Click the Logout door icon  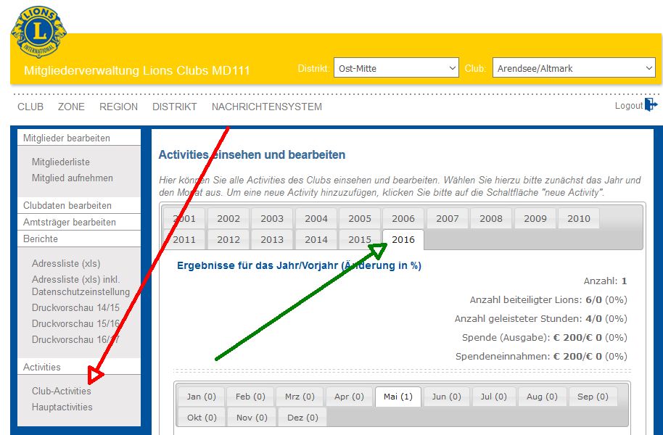tap(651, 104)
